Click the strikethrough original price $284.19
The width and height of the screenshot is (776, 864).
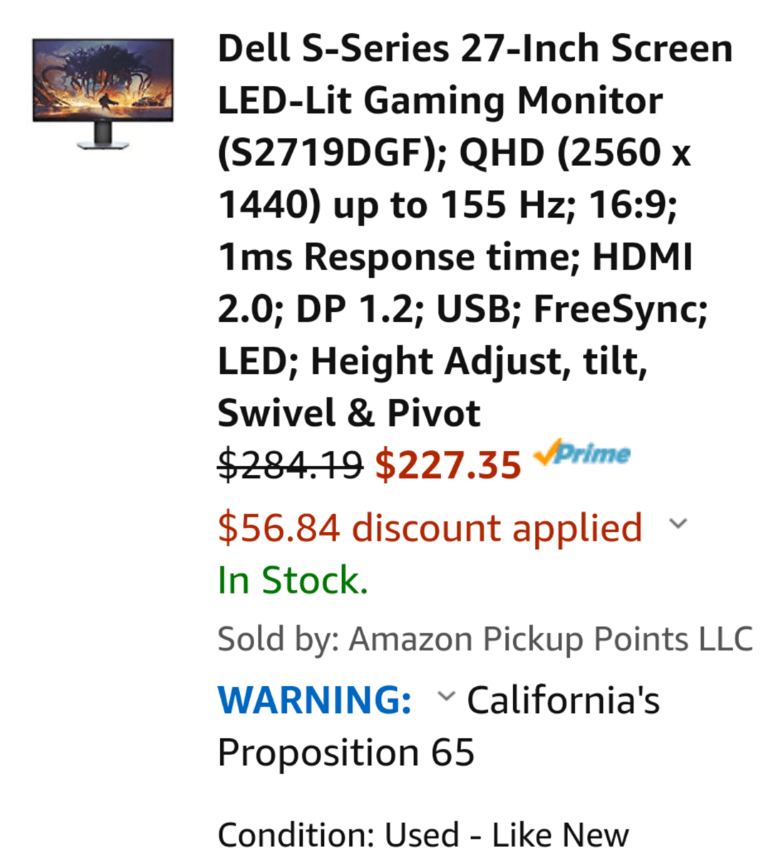click(289, 466)
